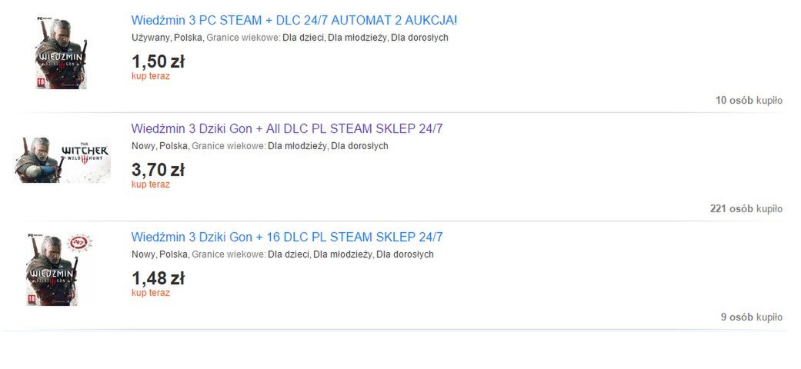
Task: Click 'kup teraz' under the 3,70 zł price
Action: (x=151, y=184)
